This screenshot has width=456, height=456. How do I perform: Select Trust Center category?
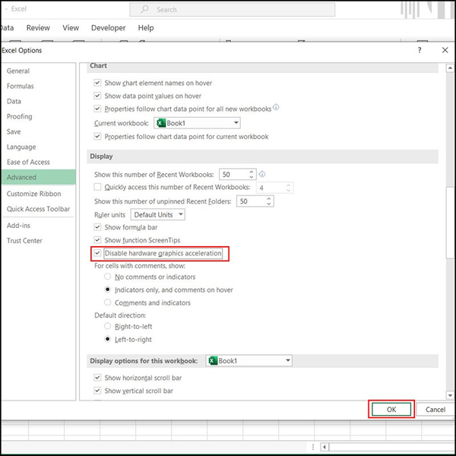(x=24, y=241)
